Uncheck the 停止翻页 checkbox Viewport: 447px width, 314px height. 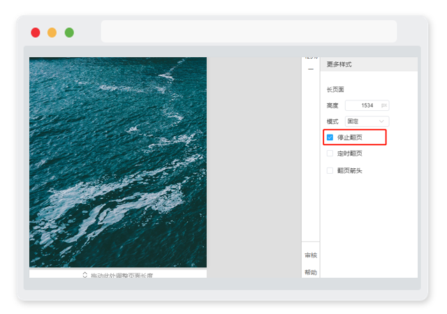coord(330,137)
